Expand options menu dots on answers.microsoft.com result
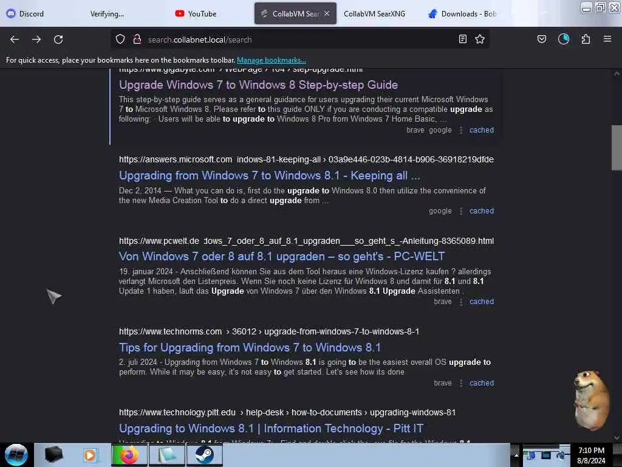The width and height of the screenshot is (622, 467). [x=460, y=211]
